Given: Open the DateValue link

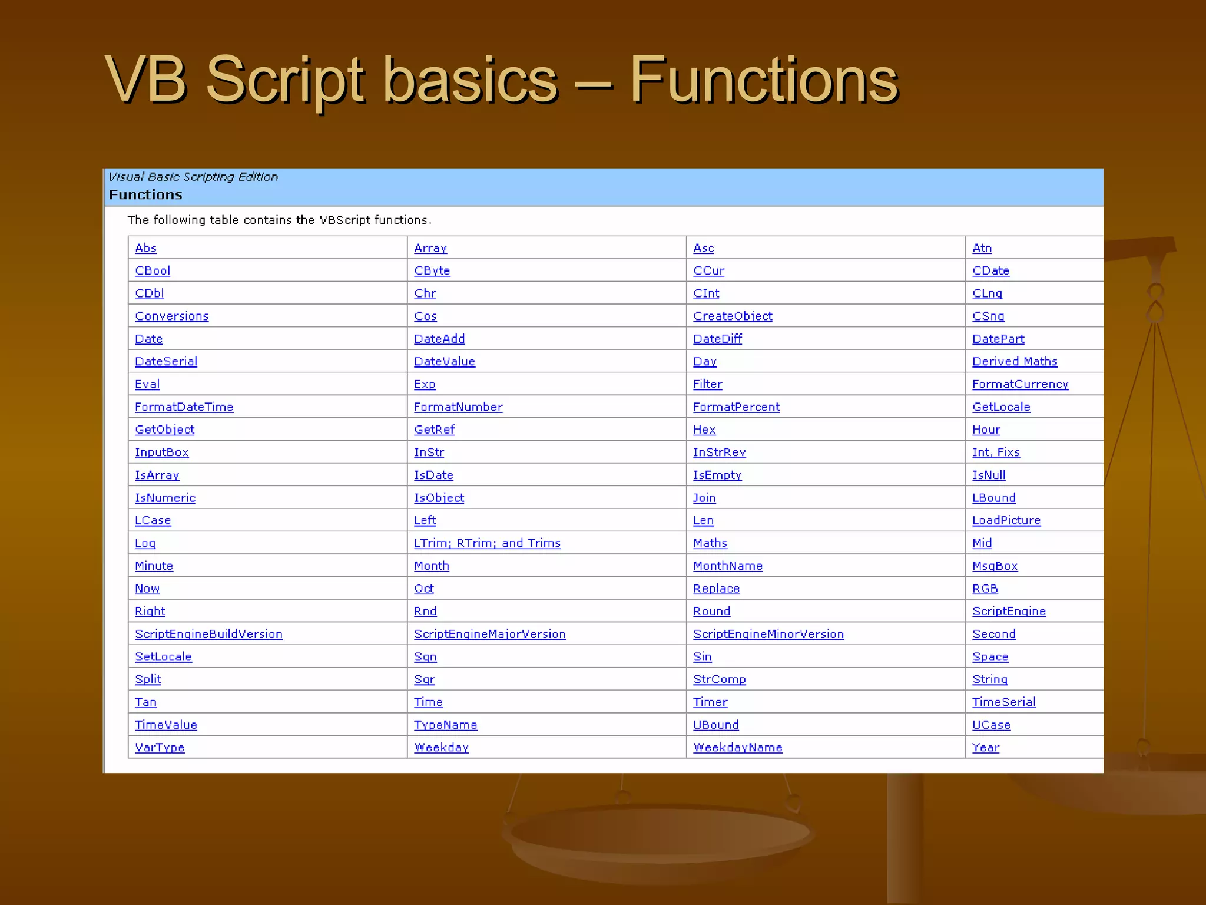Looking at the screenshot, I should point(445,361).
